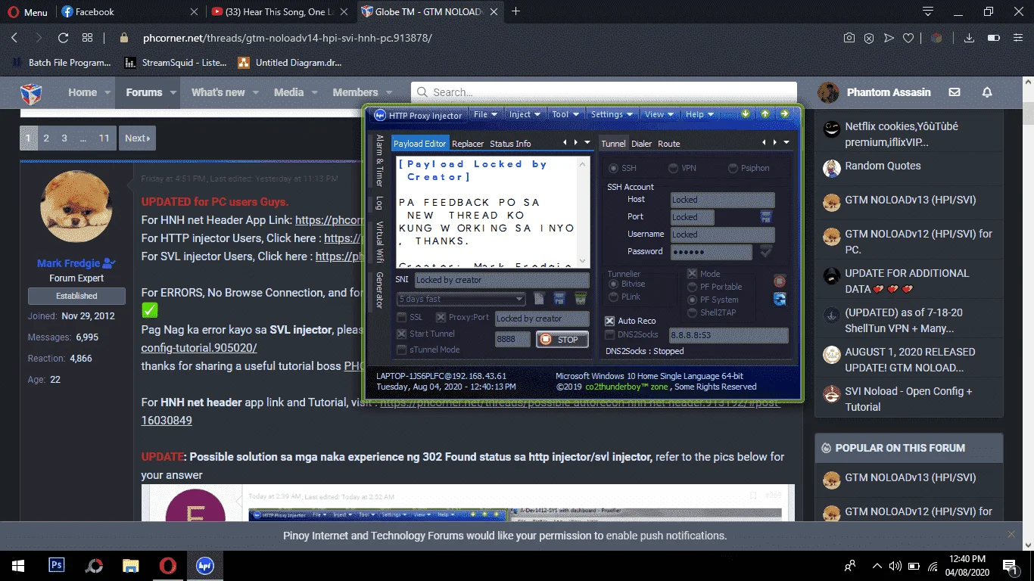This screenshot has width=1034, height=581.
Task: Expand the What's new forum menu arrow
Action: tap(256, 92)
